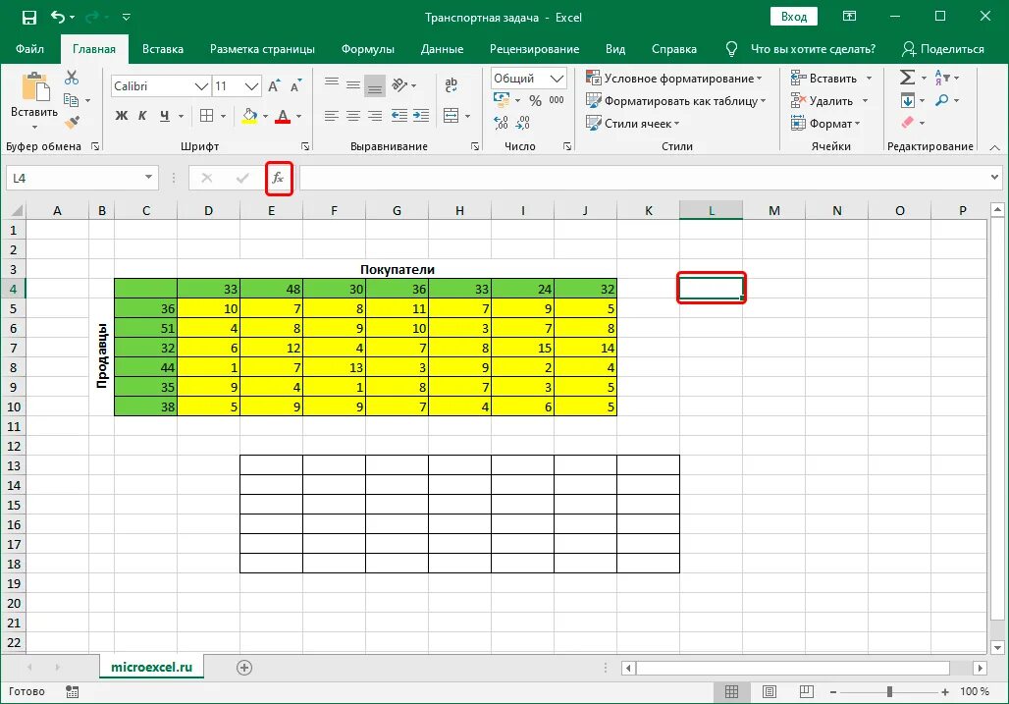
Task: Apply Percent Style with the % icon
Action: click(x=535, y=101)
